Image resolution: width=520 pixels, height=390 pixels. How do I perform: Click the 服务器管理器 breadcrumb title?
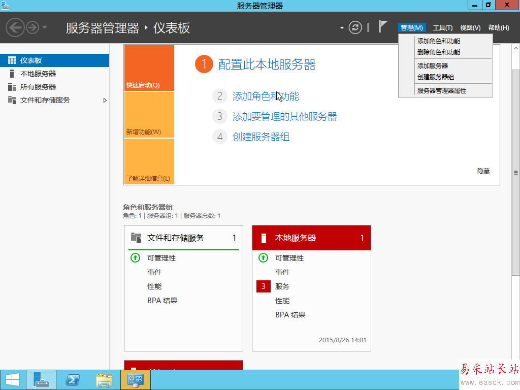pos(103,28)
